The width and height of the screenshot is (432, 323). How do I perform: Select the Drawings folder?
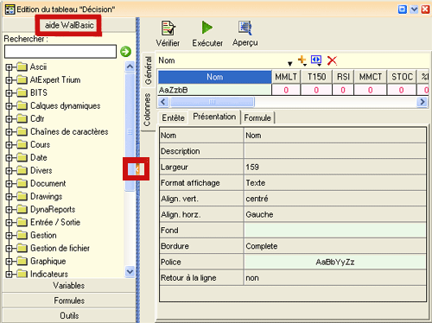click(47, 196)
